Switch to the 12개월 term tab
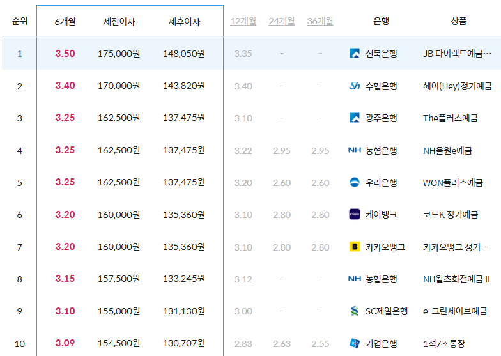 243,21
